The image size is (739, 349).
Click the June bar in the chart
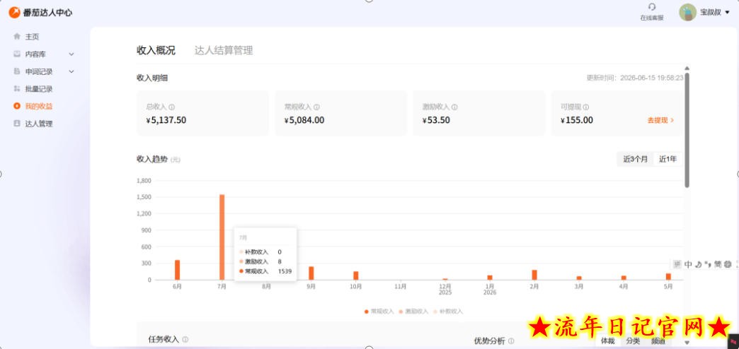(177, 270)
